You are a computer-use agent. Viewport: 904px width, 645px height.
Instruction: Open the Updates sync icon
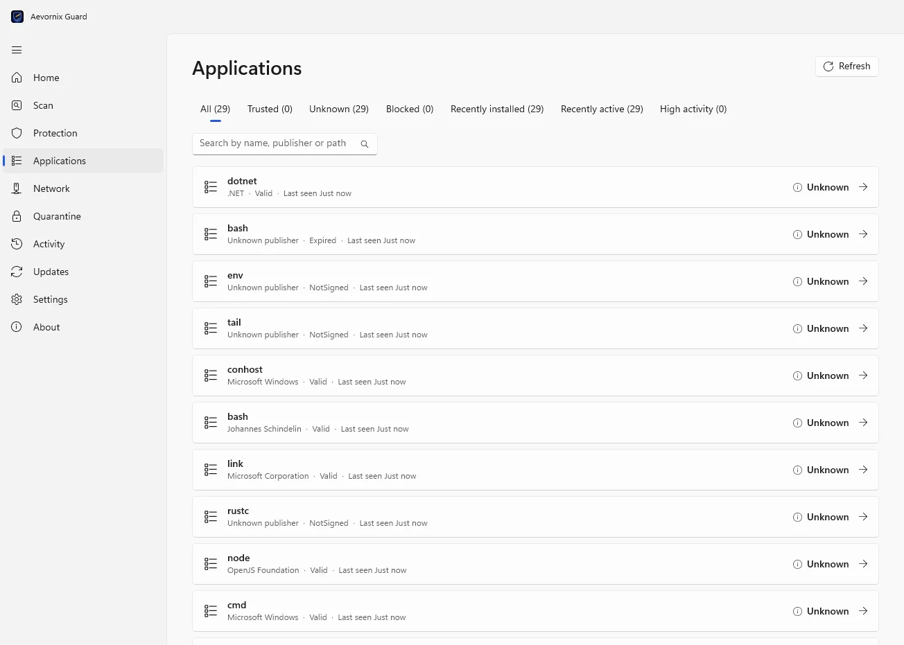pos(17,272)
